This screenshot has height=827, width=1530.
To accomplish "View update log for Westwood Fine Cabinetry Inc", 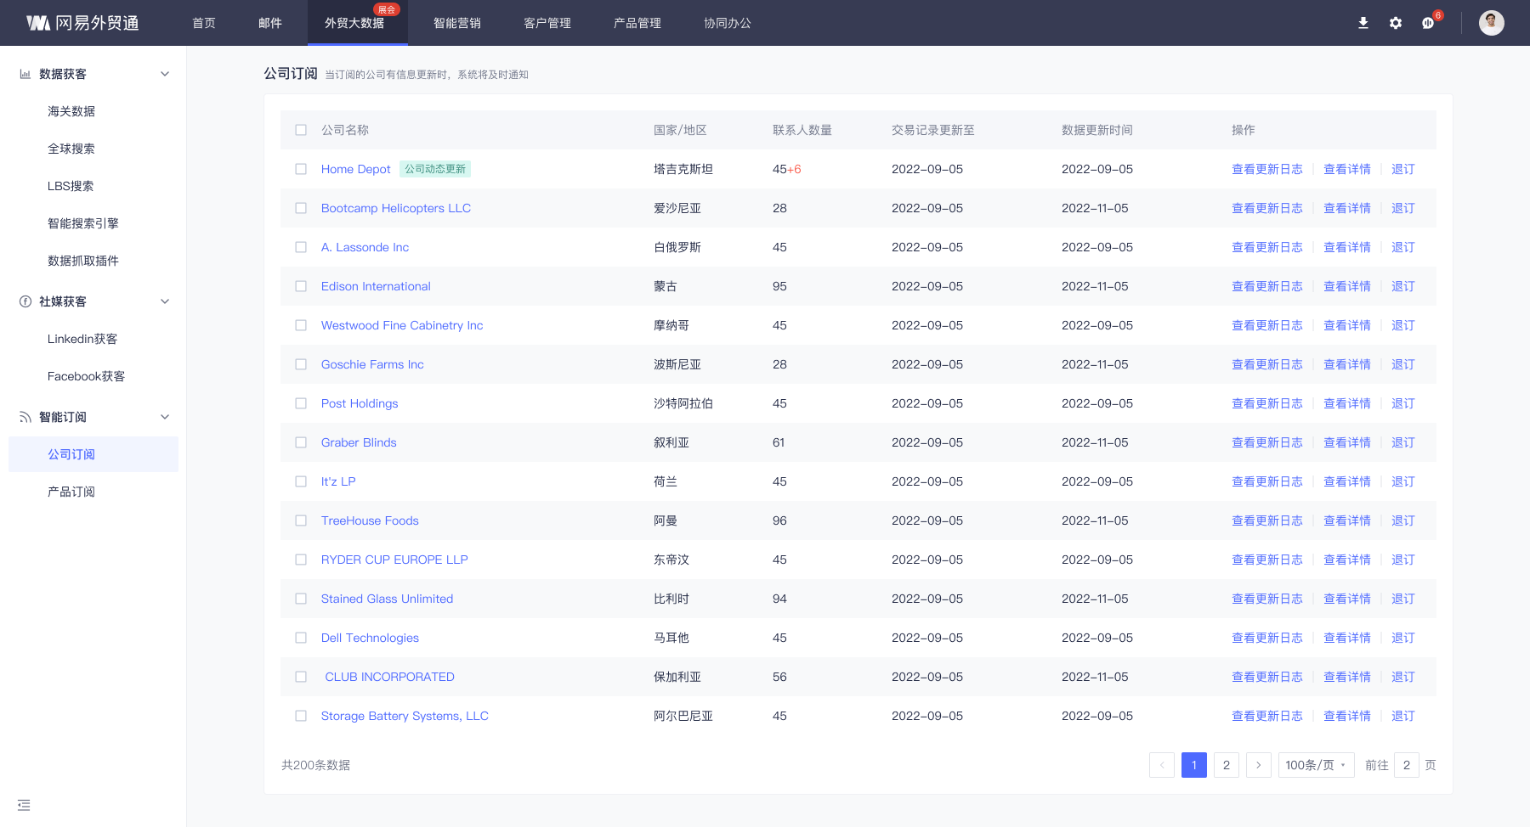I will click(1267, 325).
